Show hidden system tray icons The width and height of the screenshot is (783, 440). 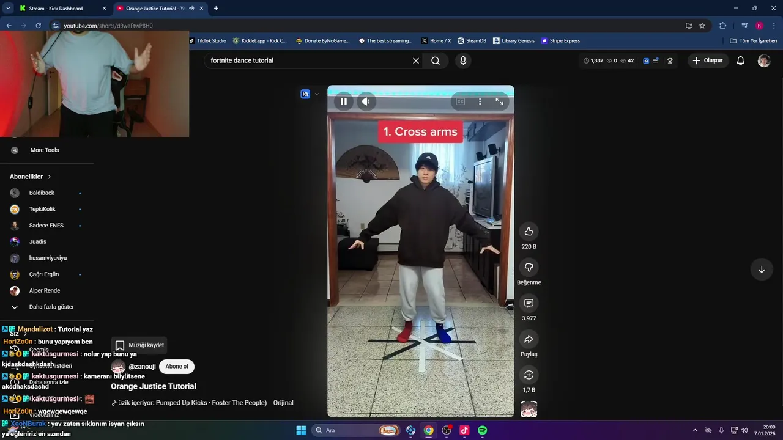(695, 430)
